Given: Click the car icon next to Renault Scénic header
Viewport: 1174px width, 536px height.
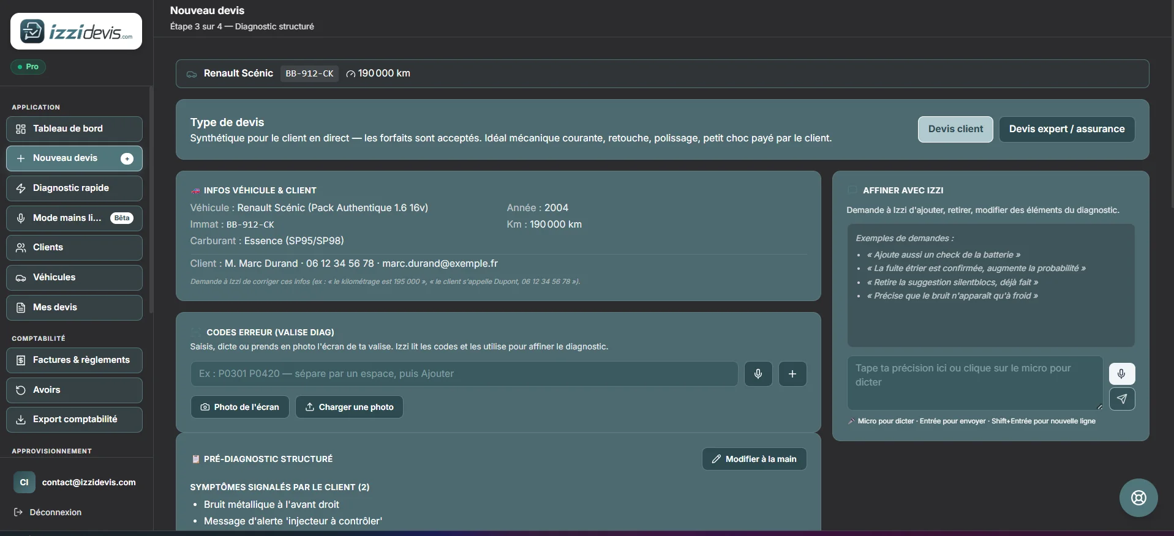Looking at the screenshot, I should [x=192, y=74].
